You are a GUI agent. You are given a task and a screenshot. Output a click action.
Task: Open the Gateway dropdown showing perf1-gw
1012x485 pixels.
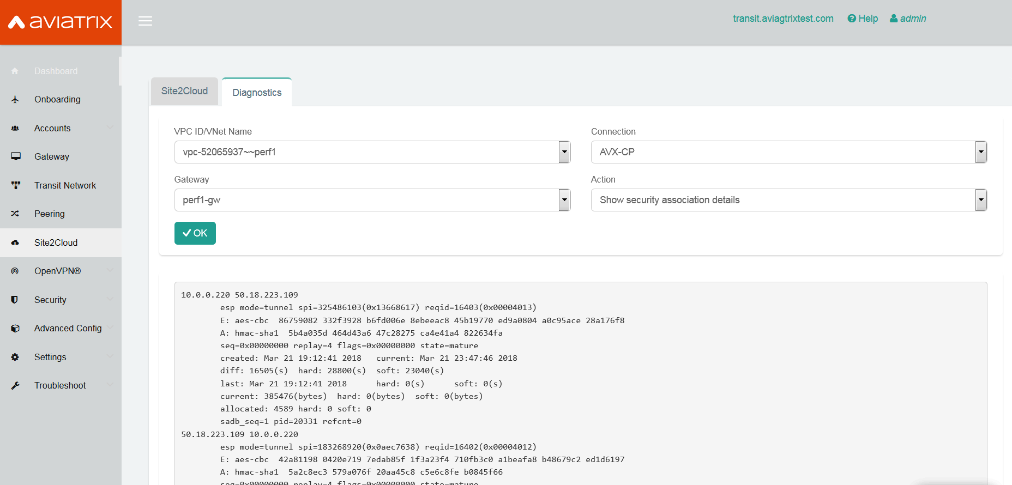click(372, 200)
